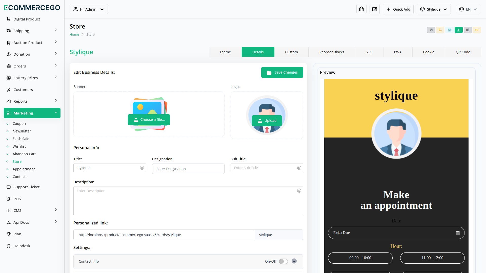Open the QR code grid icon button
486x273 pixels.
[x=468, y=30]
